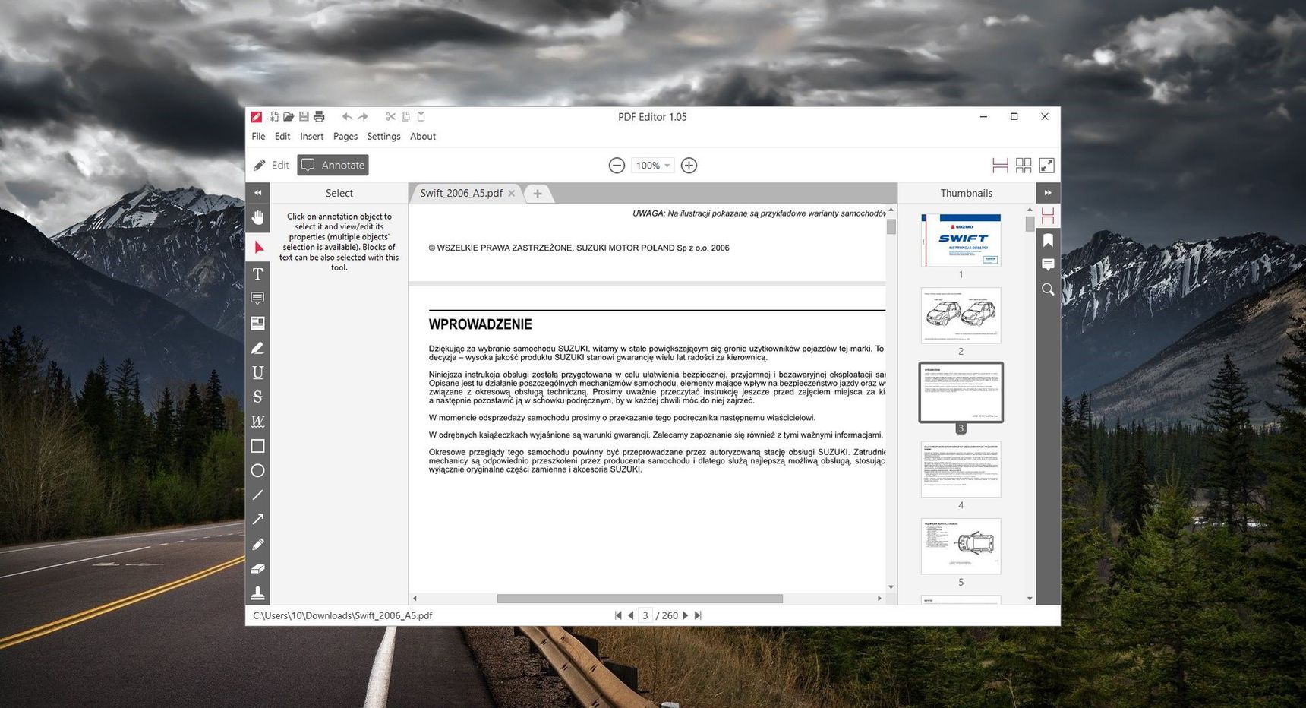
Task: Collapse the right Thumbnails panel
Action: point(1048,193)
